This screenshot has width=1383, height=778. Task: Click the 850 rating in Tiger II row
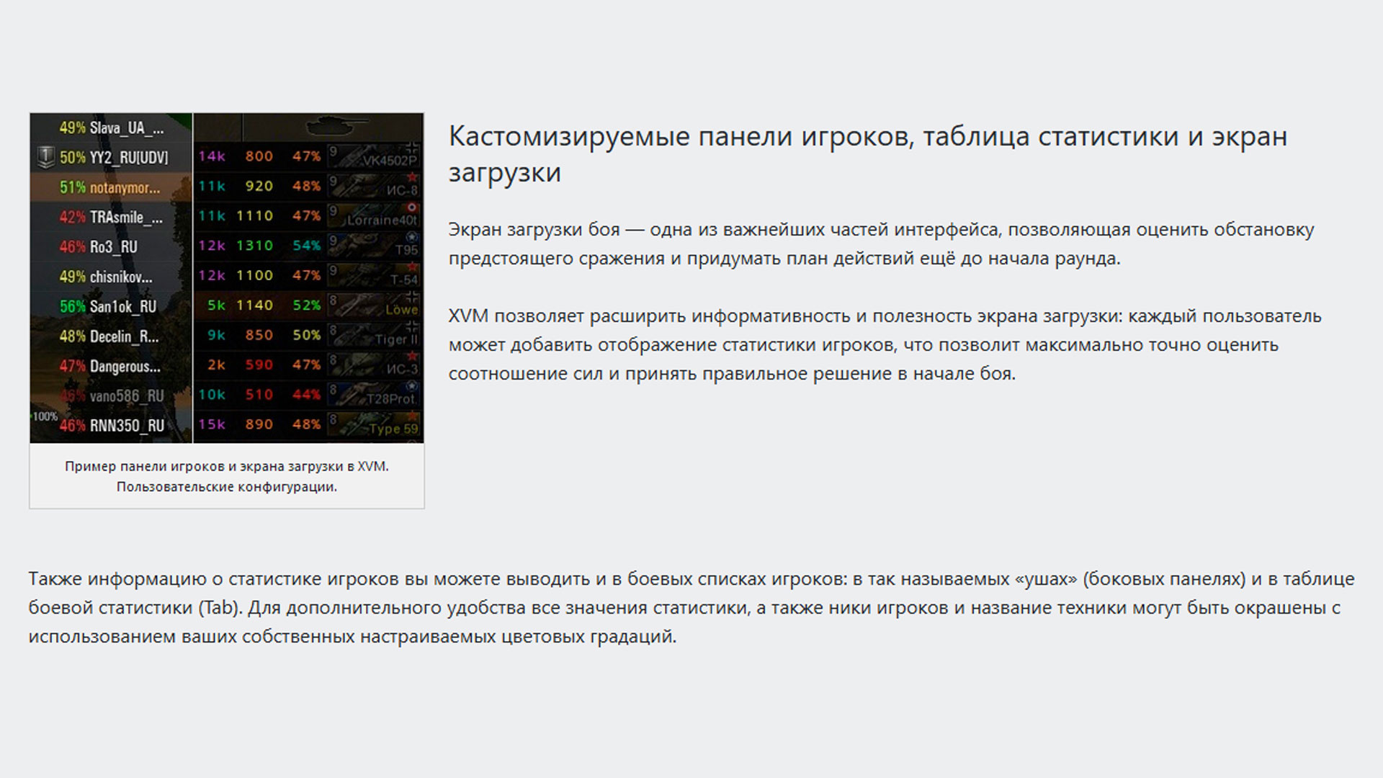click(x=259, y=335)
